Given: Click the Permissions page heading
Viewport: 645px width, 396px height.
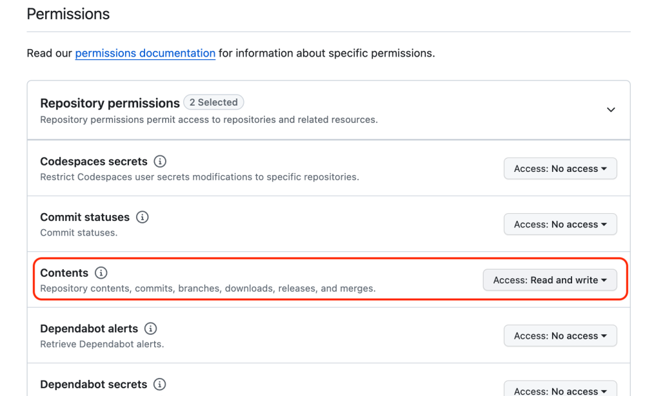Looking at the screenshot, I should 68,14.
